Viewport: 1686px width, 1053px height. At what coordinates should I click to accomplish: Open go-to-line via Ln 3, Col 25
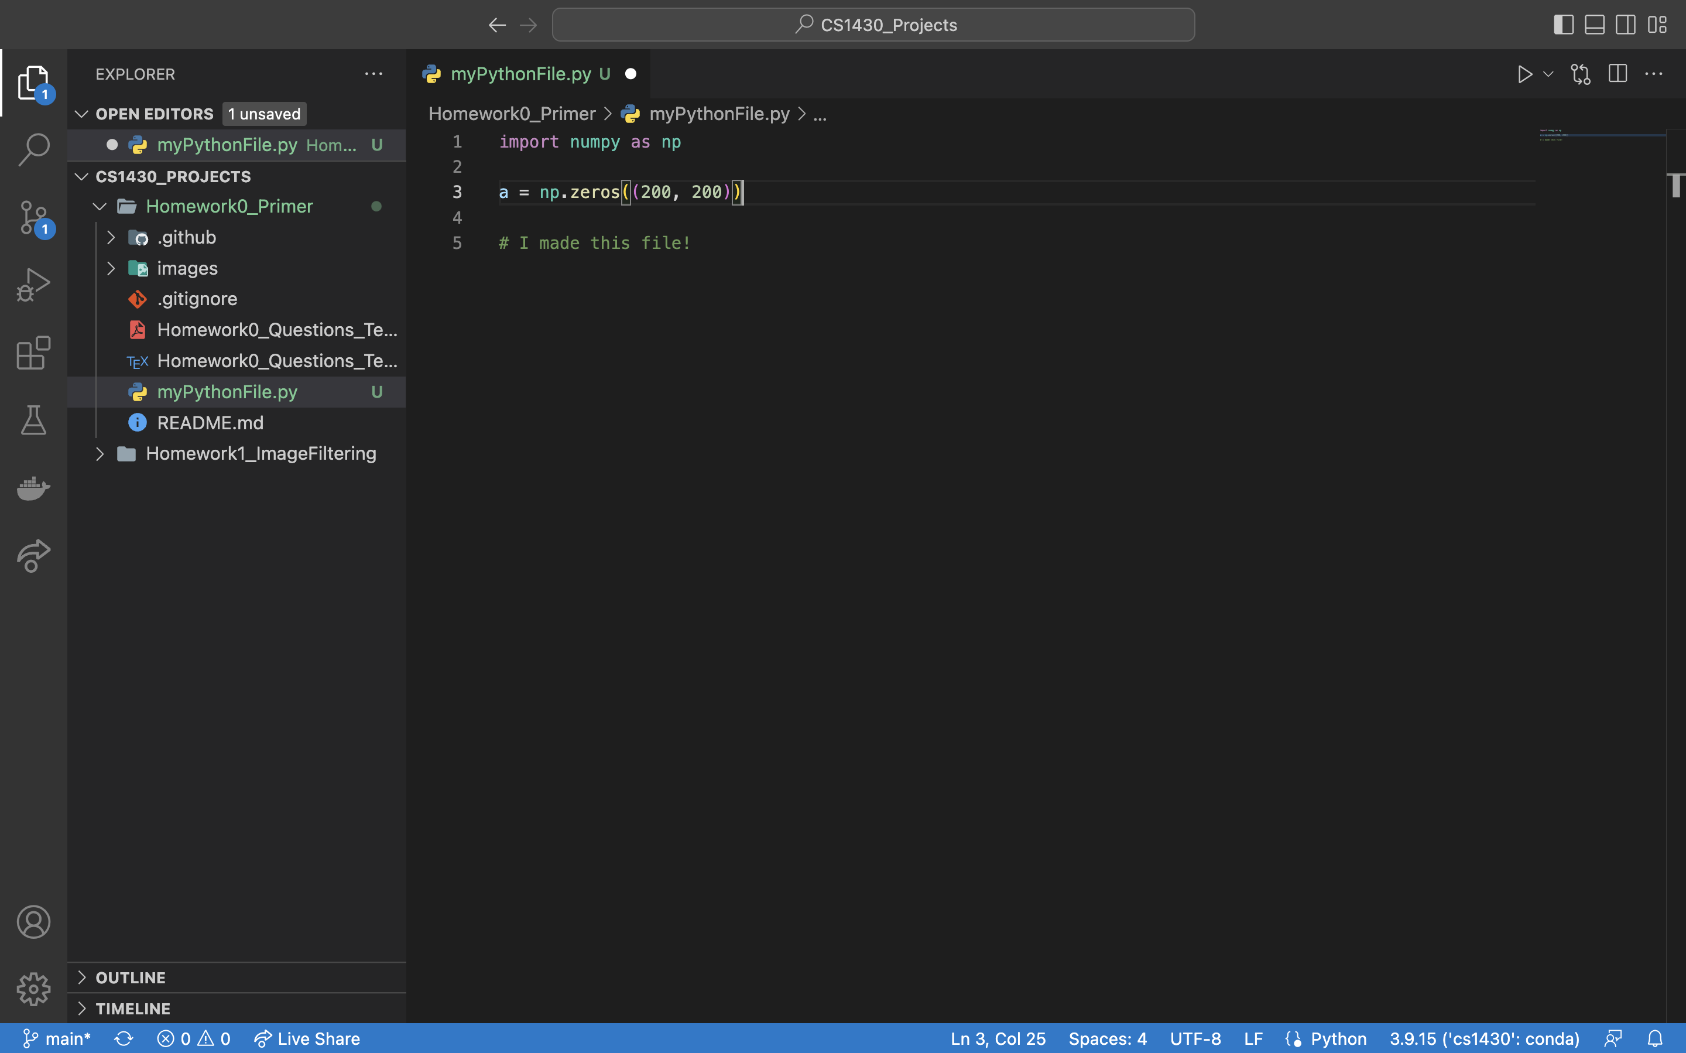[x=998, y=1038]
